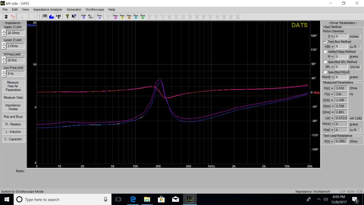Open Microsoft Edge from the taskbar
The width and height of the screenshot is (364, 205).
[x=133, y=199]
